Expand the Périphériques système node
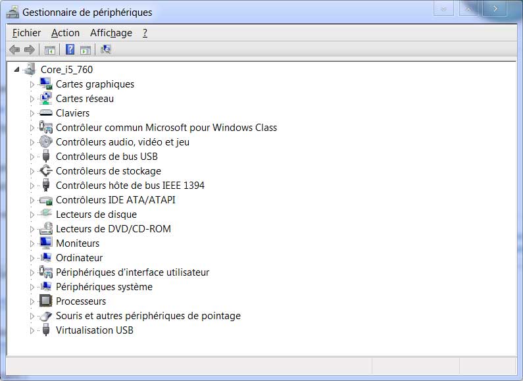The height and width of the screenshot is (381, 523). tap(32, 287)
